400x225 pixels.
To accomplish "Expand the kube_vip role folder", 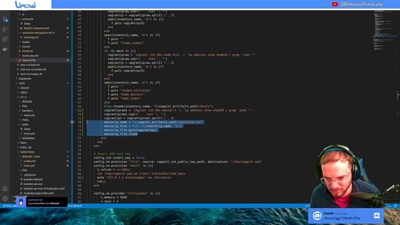I will point(26,147).
